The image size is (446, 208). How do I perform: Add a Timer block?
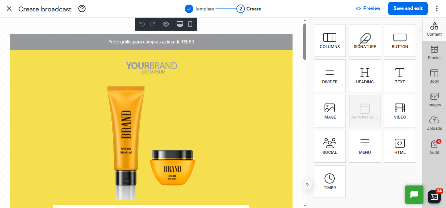[x=329, y=181]
